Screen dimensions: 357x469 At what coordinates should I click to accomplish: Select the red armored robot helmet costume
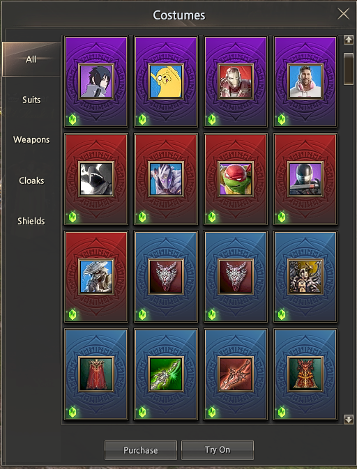tap(236, 82)
